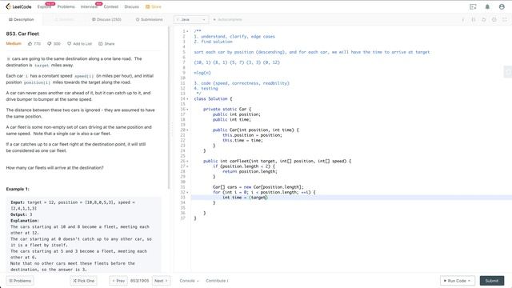
Task: Open the Interview navigation item
Action: point(89,6)
